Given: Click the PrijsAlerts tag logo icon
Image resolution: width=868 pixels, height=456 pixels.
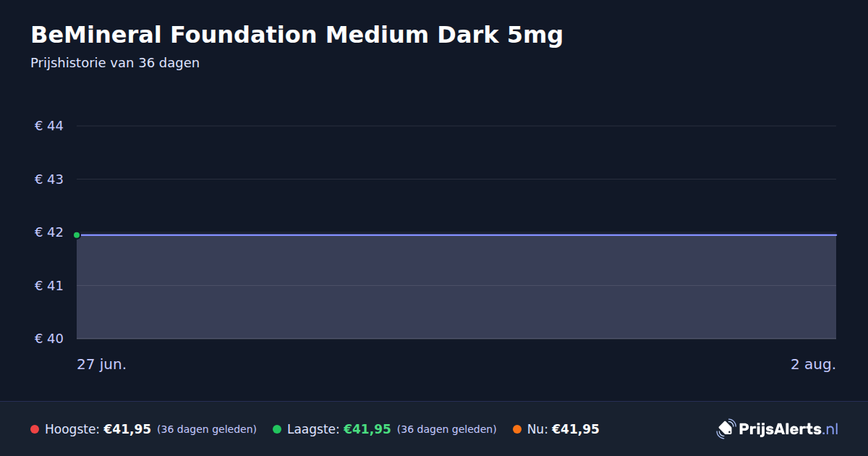Looking at the screenshot, I should point(726,428).
